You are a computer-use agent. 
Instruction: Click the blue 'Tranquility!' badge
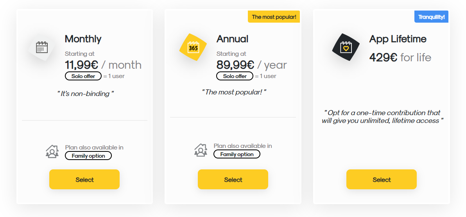point(432,17)
